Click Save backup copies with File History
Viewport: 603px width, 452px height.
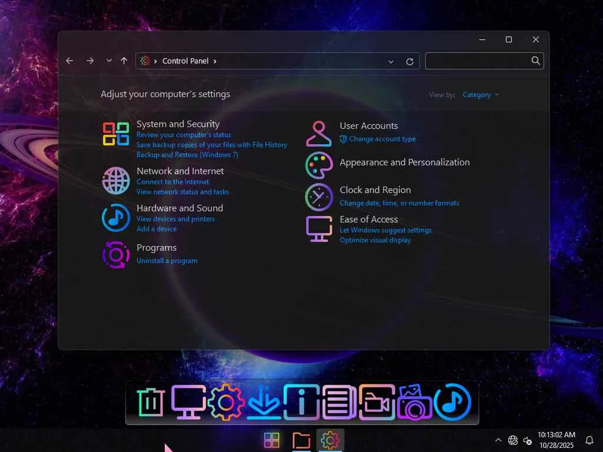tap(212, 145)
